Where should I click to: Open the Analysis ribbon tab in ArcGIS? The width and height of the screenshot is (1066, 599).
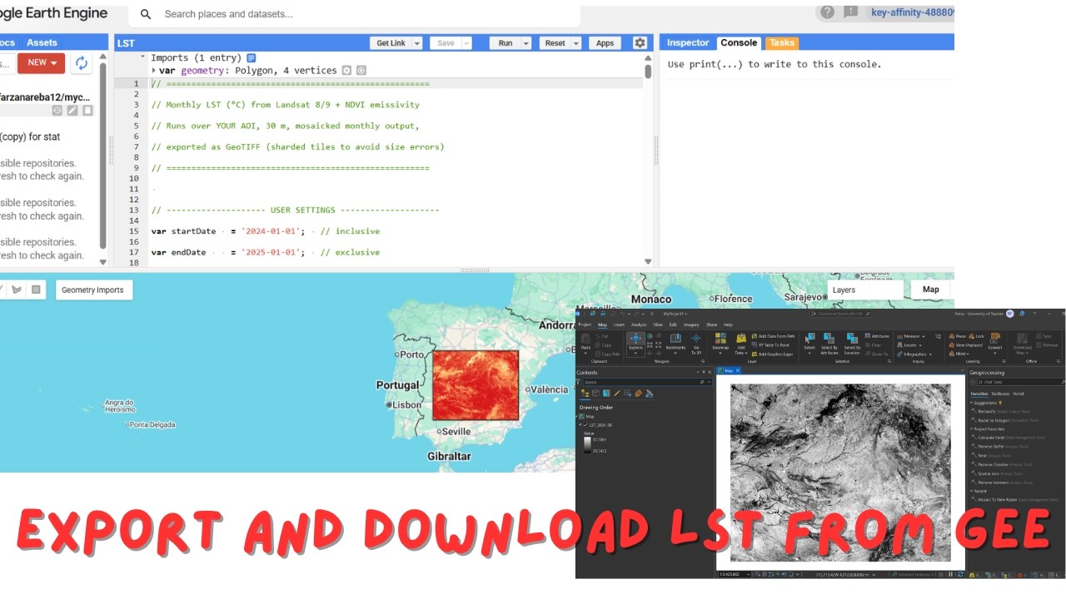[x=639, y=324]
